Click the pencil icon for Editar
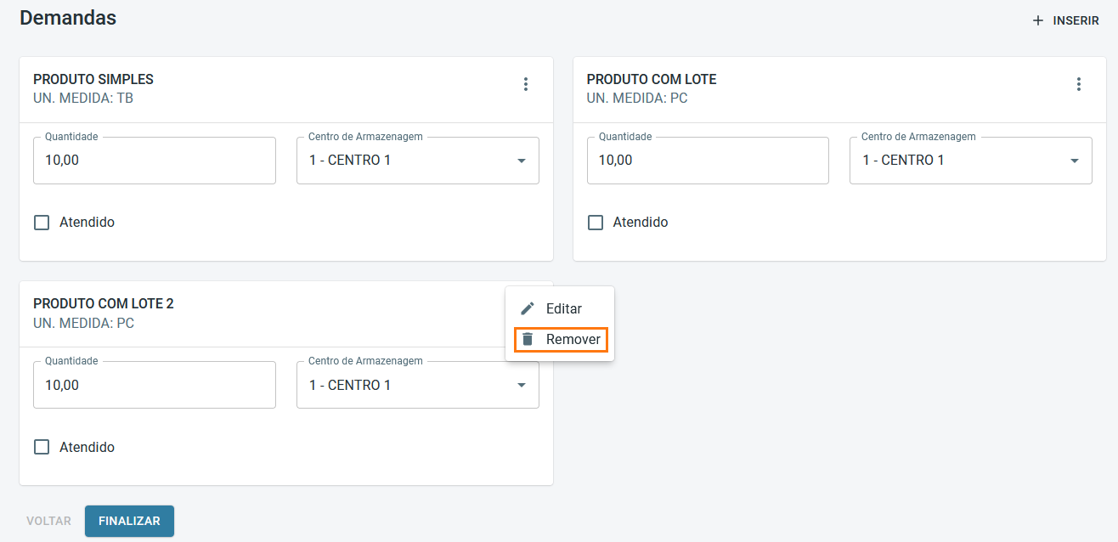This screenshot has width=1118, height=542. click(x=528, y=308)
